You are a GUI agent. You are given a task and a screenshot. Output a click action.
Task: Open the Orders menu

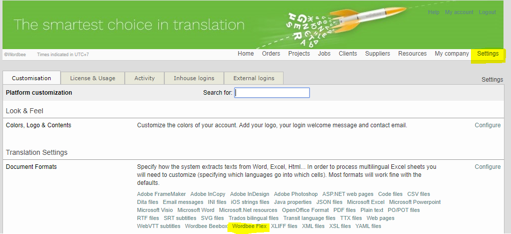click(x=271, y=54)
